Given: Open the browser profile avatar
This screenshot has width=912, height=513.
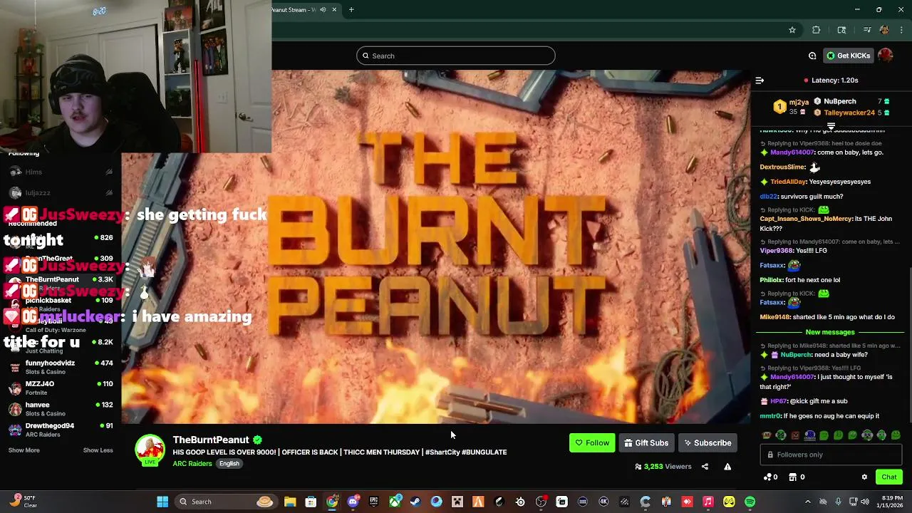Looking at the screenshot, I should [884, 30].
